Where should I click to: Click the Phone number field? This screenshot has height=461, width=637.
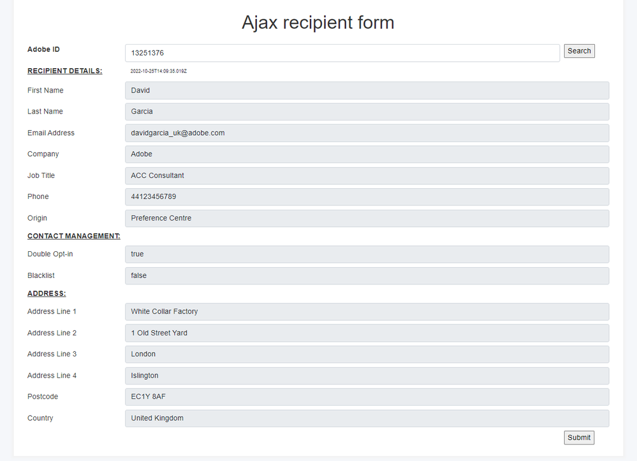pyautogui.click(x=367, y=197)
